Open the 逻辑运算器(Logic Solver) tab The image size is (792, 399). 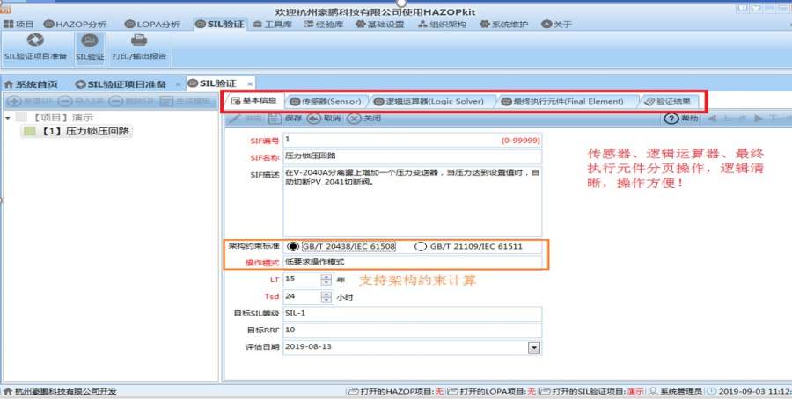pos(429,101)
